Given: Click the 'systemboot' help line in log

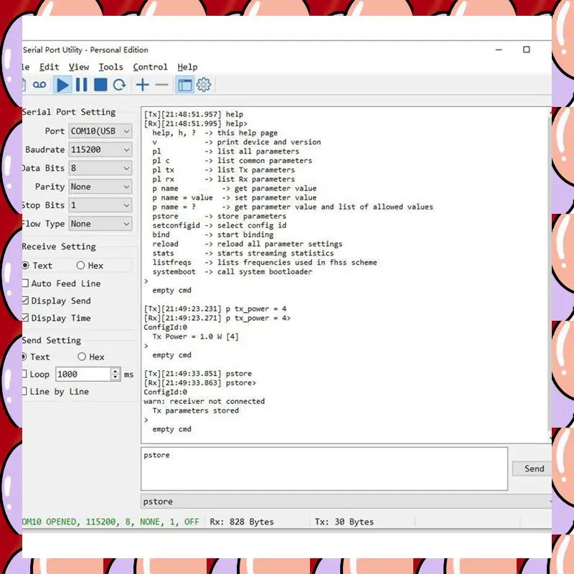Looking at the screenshot, I should point(232,272).
